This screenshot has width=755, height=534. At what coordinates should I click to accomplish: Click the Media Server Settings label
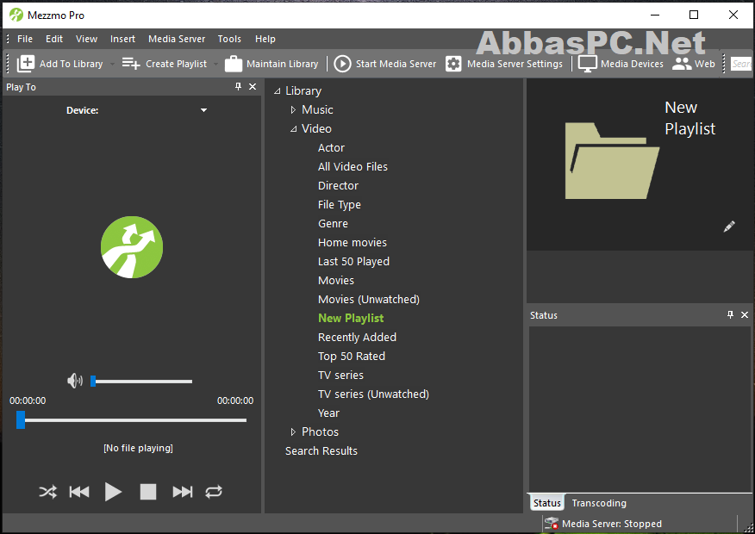click(515, 64)
